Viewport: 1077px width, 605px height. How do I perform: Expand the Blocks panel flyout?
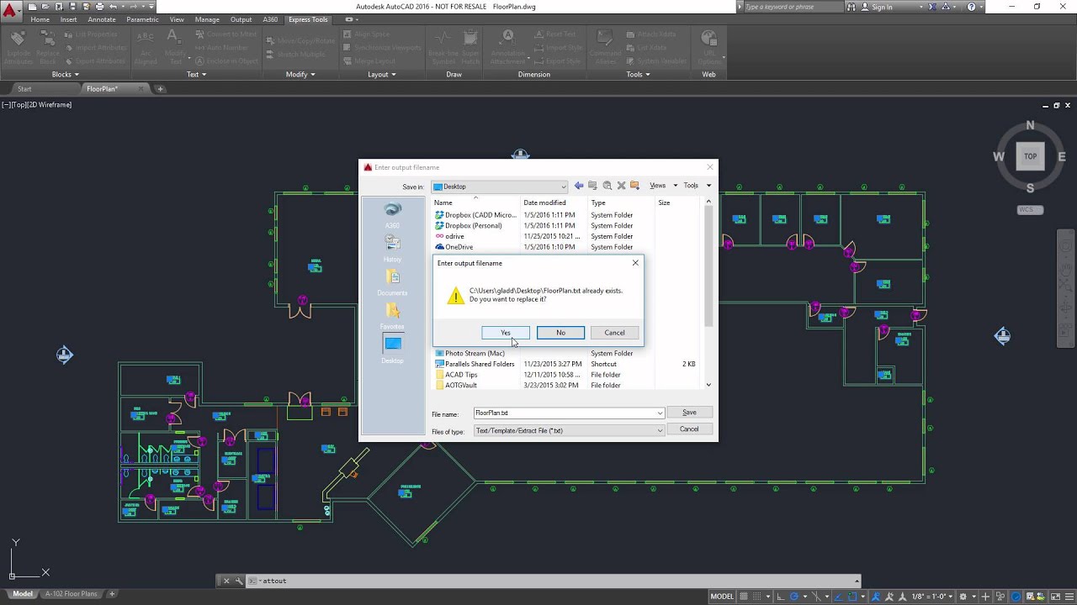pos(66,74)
